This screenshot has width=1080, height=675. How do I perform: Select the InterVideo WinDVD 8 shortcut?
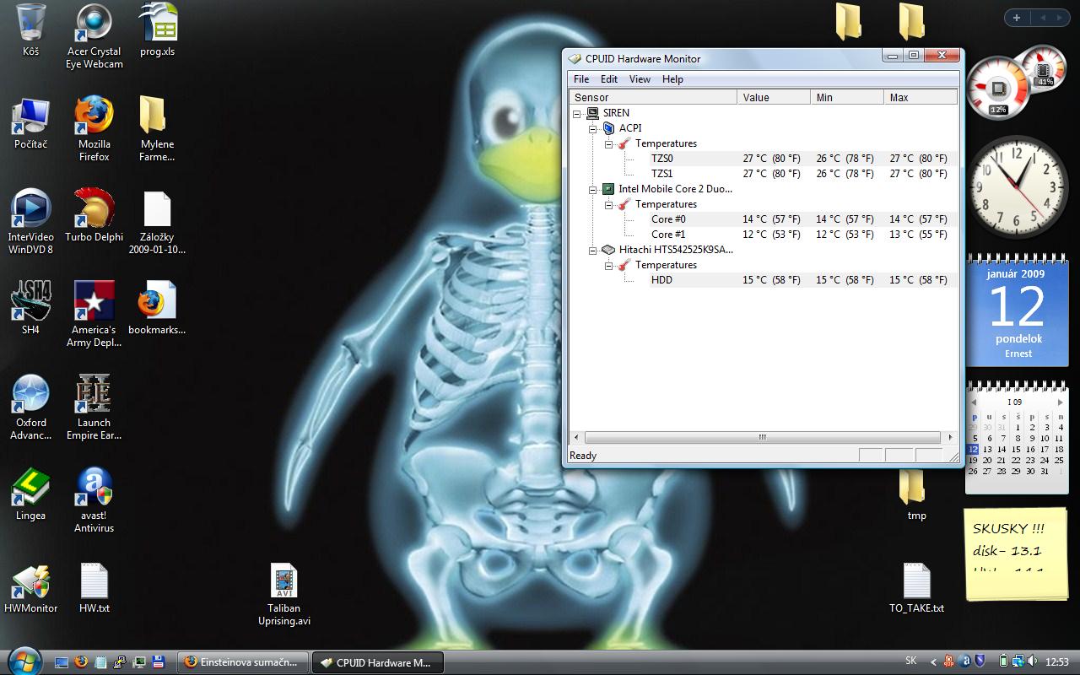pos(30,222)
